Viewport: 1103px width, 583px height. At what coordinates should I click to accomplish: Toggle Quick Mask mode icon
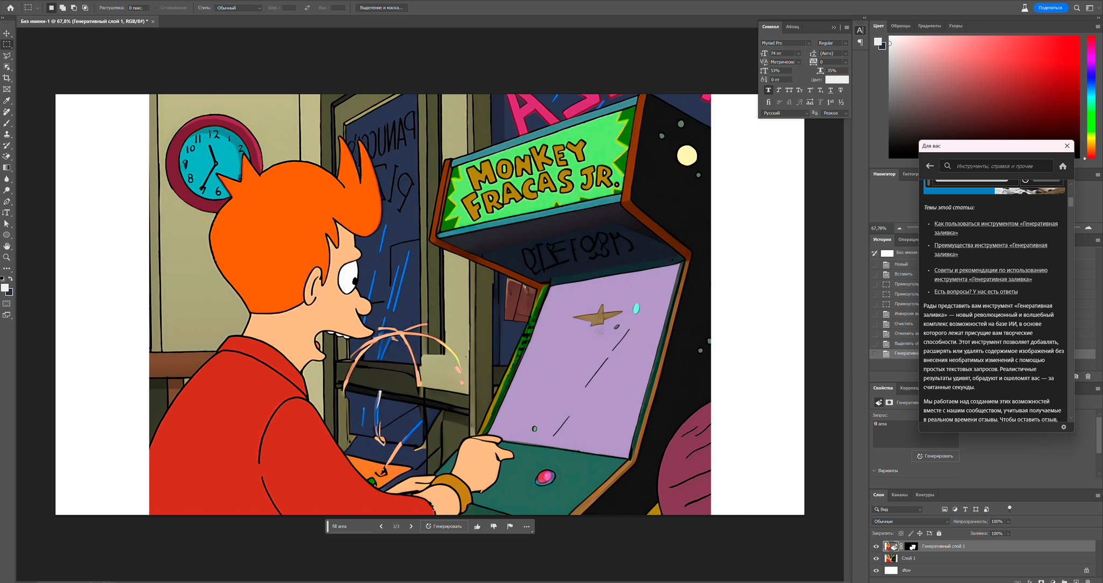(x=7, y=304)
